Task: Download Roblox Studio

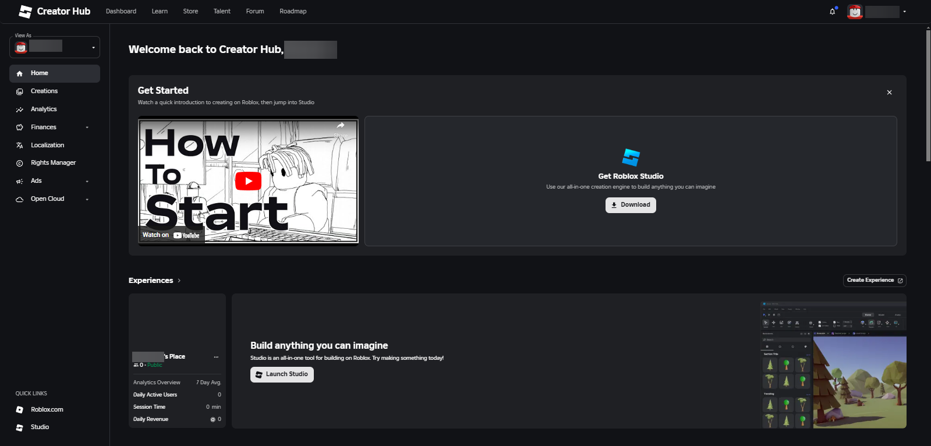Action: [631, 205]
